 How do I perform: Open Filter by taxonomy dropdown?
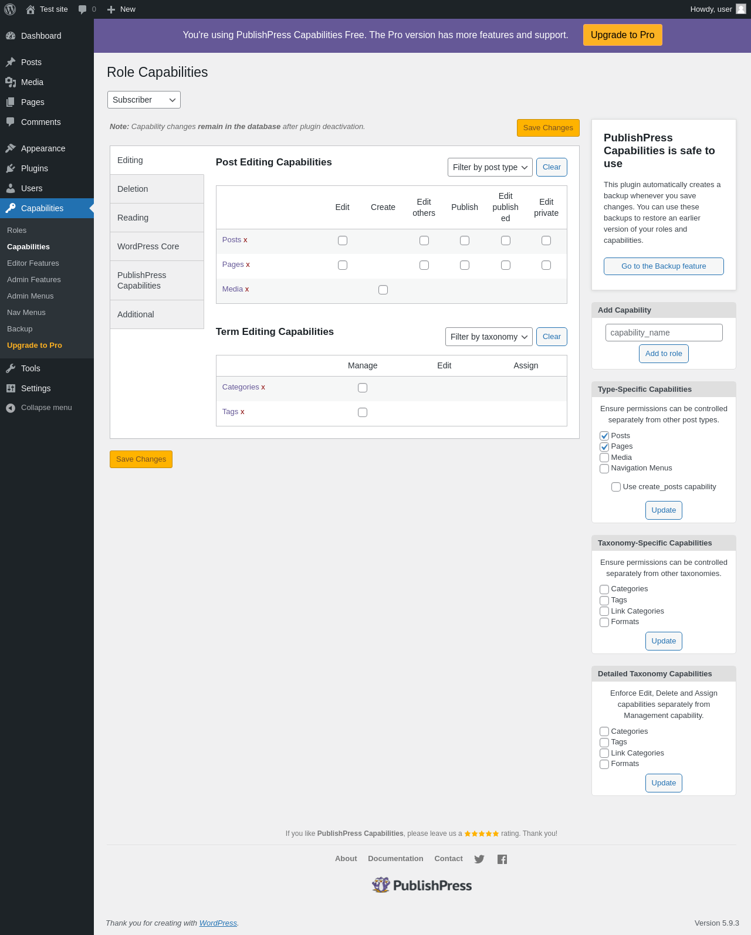489,337
